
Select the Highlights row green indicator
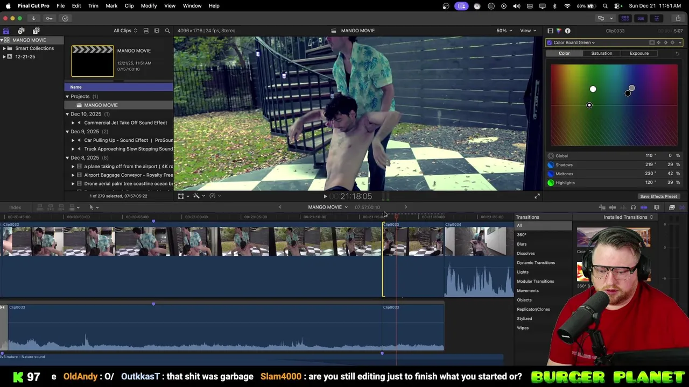[x=551, y=183]
